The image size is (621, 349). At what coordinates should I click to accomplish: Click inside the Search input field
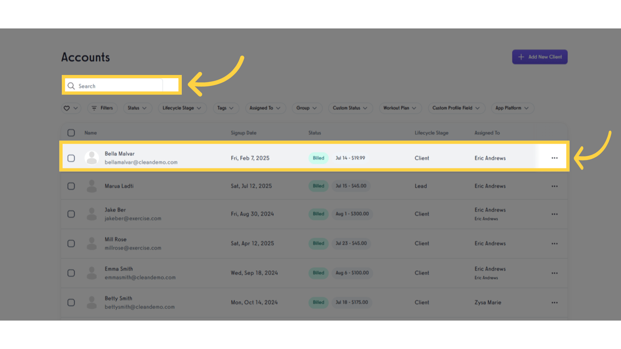114,85
